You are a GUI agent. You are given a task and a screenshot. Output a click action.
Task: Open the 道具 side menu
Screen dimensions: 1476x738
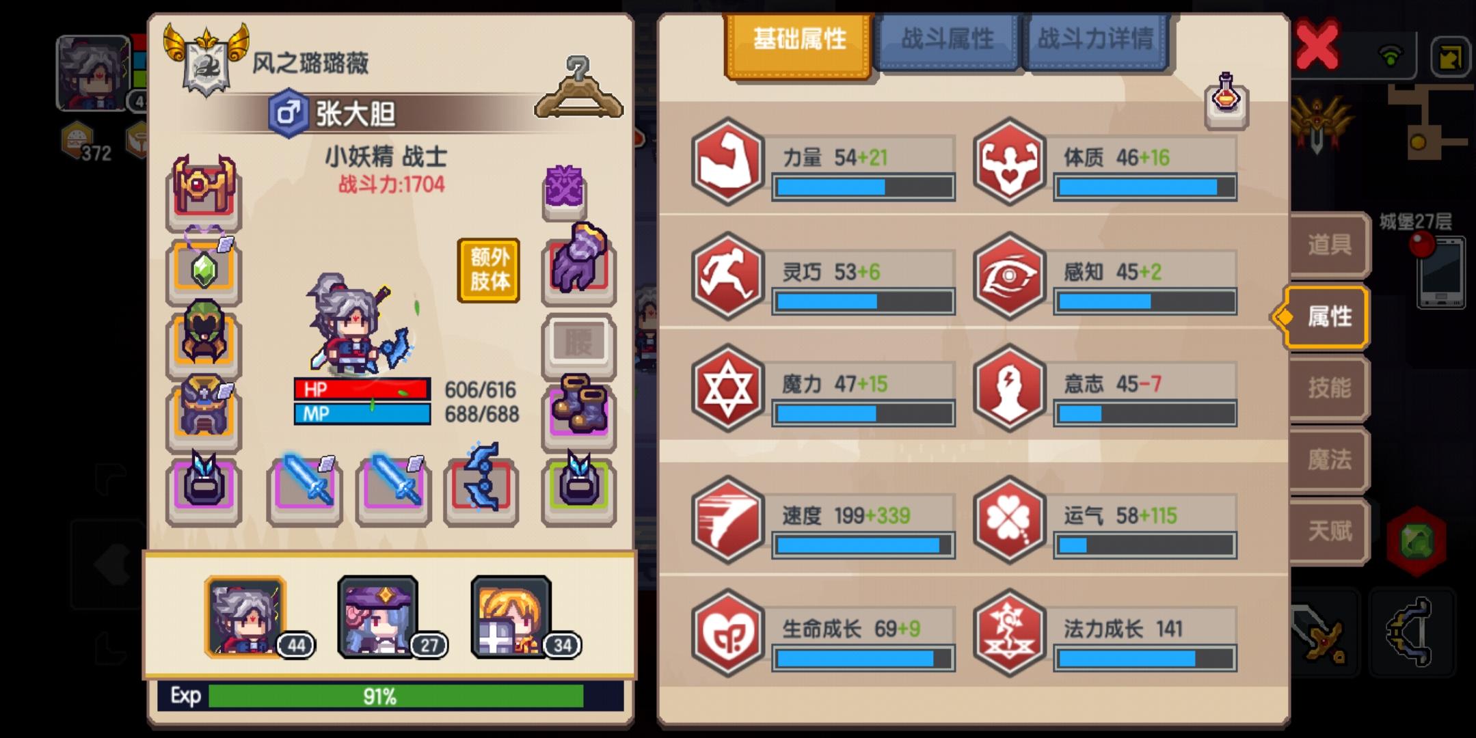pyautogui.click(x=1329, y=245)
